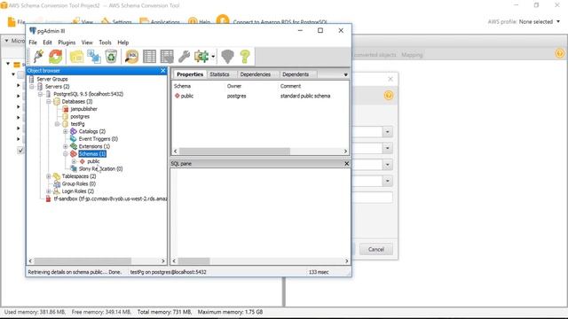The image size is (568, 319).
Task: Click 'standard public schema' comment cell
Action: (x=305, y=96)
